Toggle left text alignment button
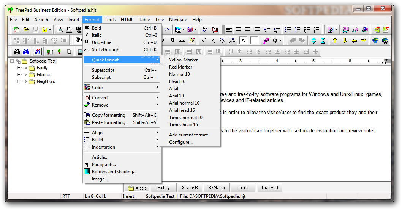Screen dimensions: 402x210 (x=229, y=30)
